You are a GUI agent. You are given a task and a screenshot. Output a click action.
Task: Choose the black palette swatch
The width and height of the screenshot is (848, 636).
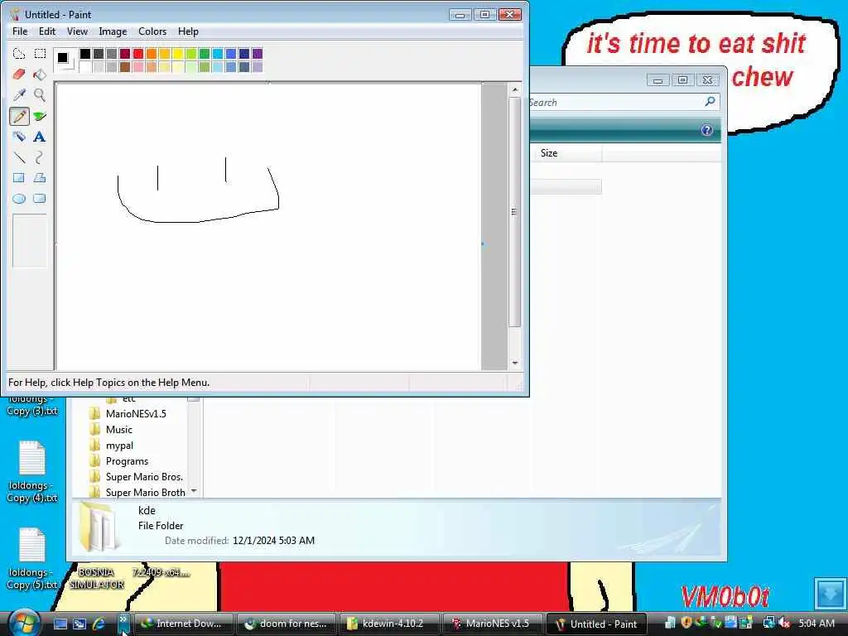tap(85, 54)
